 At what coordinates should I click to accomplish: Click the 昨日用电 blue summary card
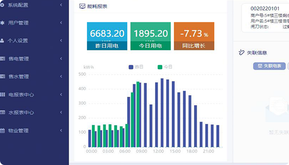107,36
